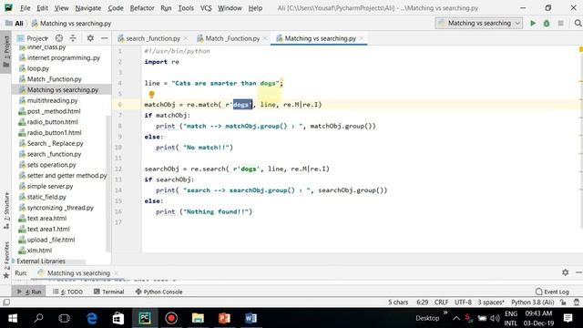Open the volume control in system tray
Viewport: 583px width, 328px height.
click(x=495, y=318)
